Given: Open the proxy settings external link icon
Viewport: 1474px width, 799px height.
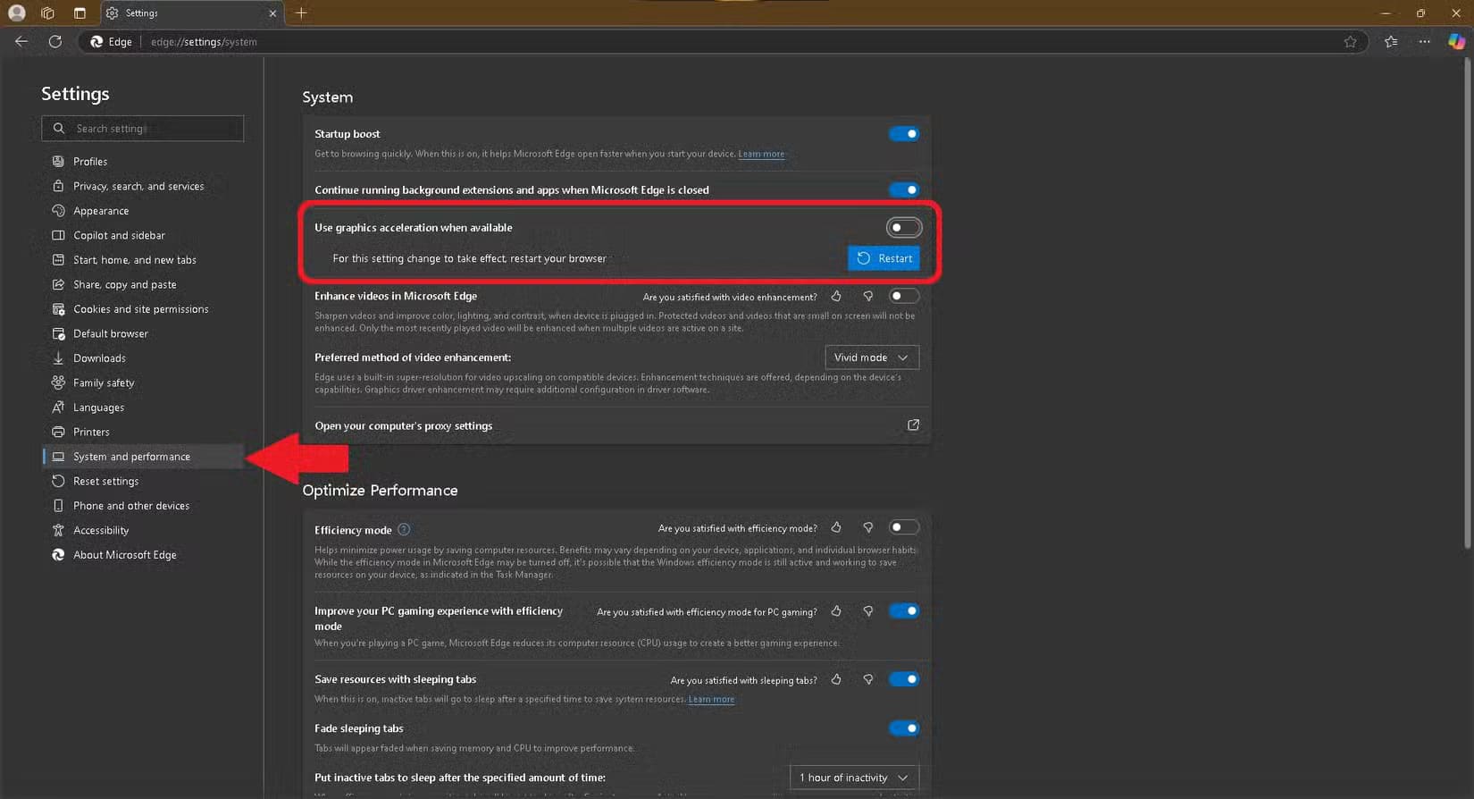Looking at the screenshot, I should (x=913, y=425).
